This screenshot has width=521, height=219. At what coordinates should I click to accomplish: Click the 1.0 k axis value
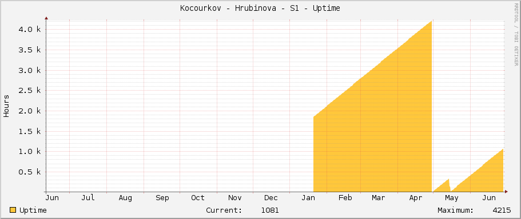pyautogui.click(x=30, y=151)
